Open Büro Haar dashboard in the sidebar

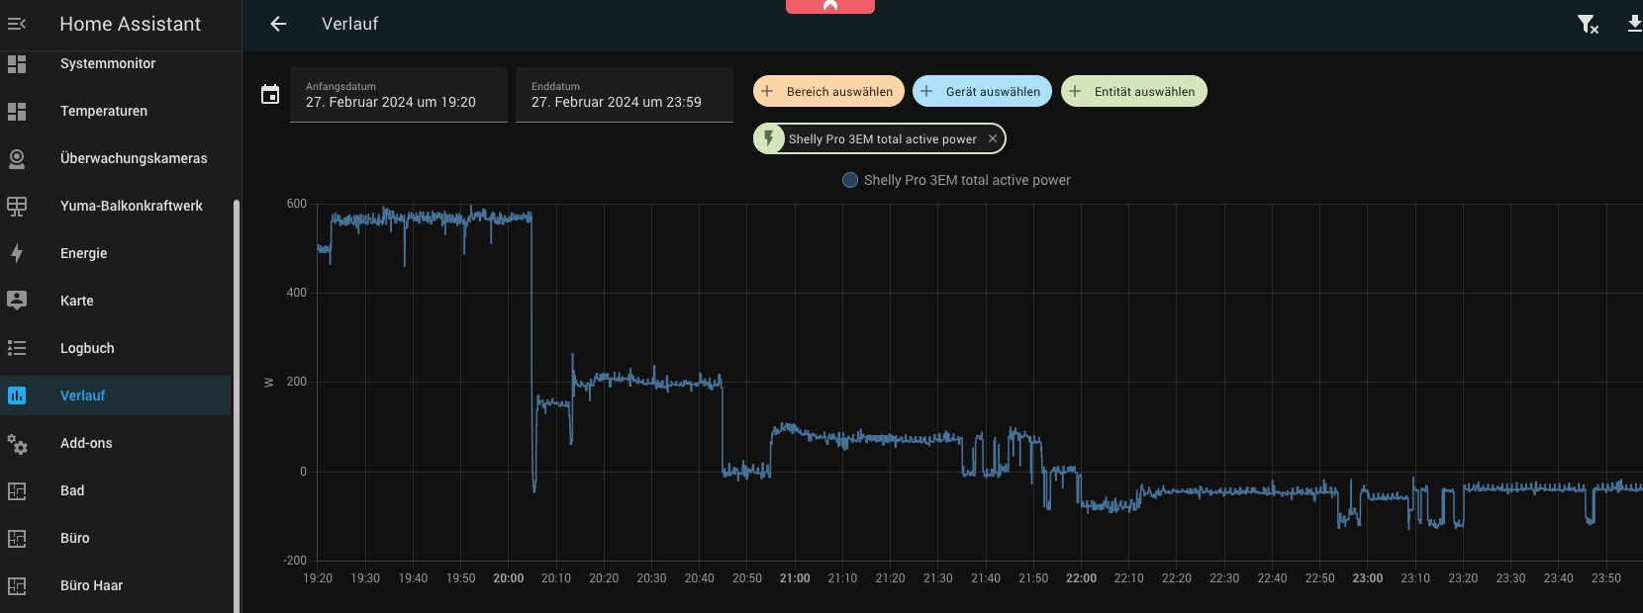pyautogui.click(x=116, y=585)
